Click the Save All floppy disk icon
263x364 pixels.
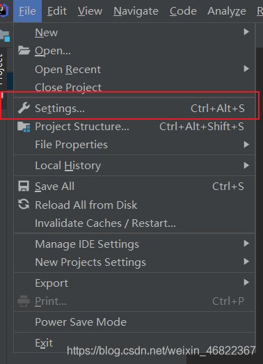24,187
